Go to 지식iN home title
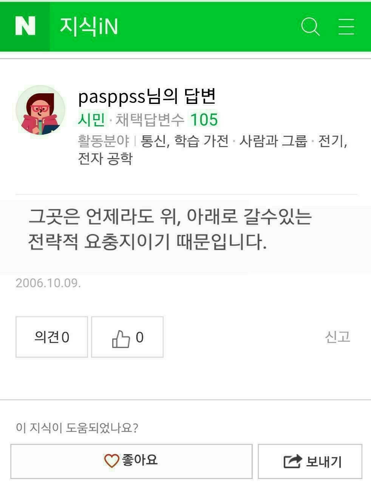 [x=89, y=26]
